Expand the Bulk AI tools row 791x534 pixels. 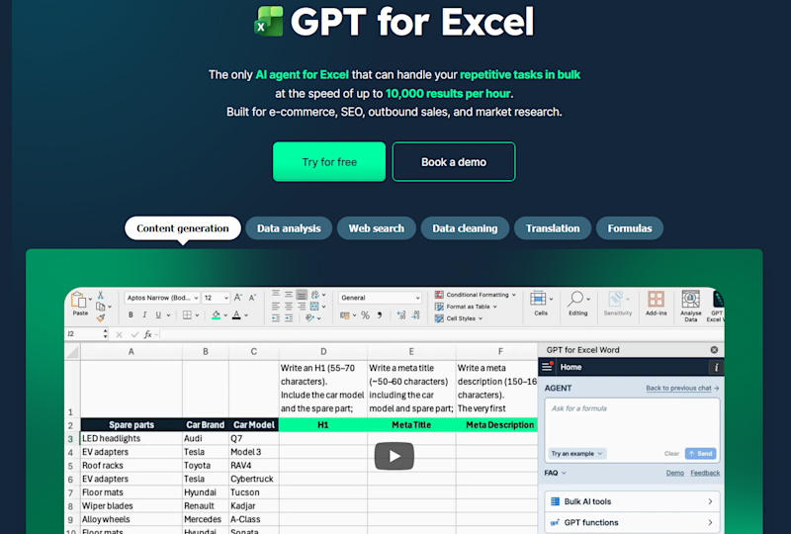632,501
